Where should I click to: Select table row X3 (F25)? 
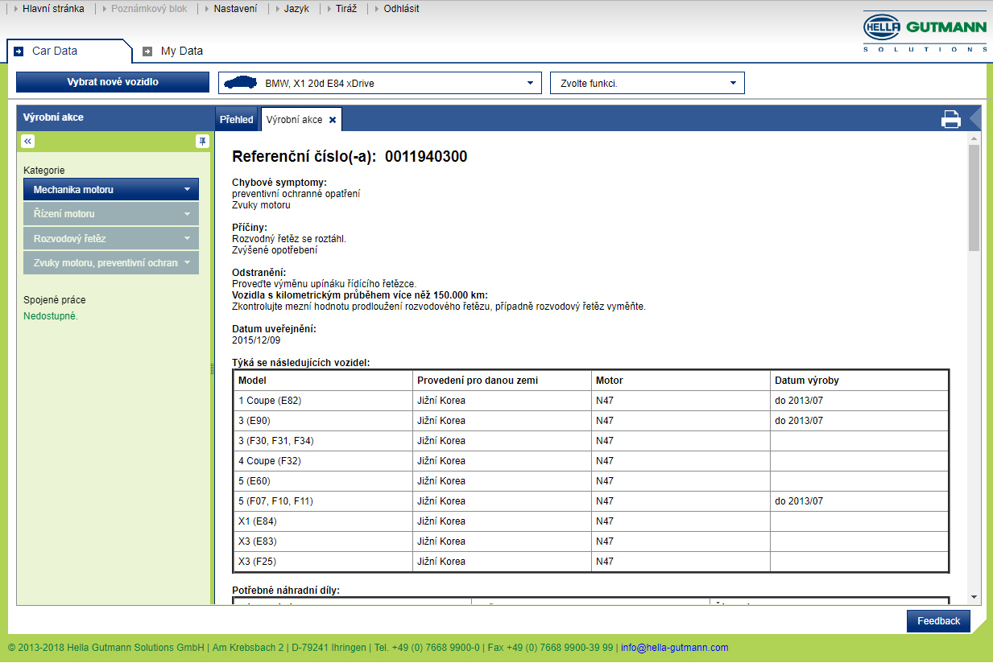tap(591, 562)
